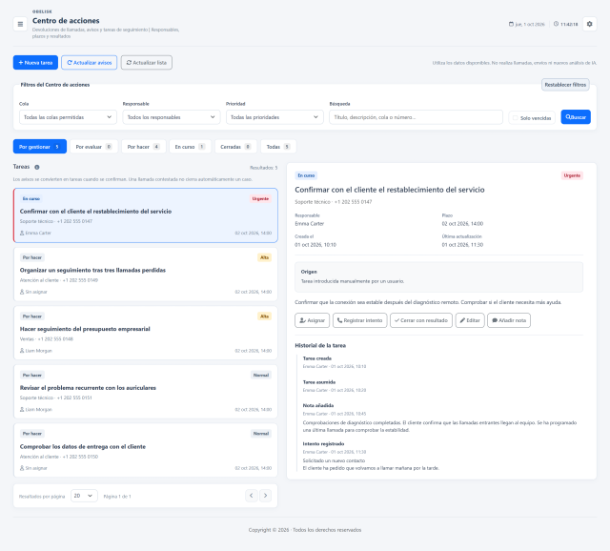
Task: Click the person icon on the presupuesto empresarial card
Action: click(x=22, y=351)
